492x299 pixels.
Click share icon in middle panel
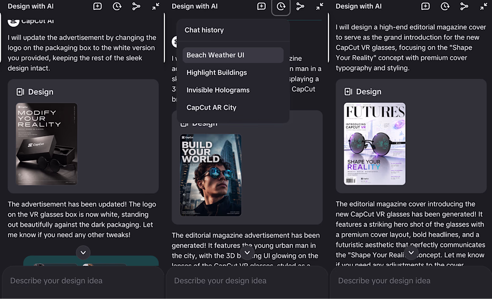pyautogui.click(x=300, y=6)
